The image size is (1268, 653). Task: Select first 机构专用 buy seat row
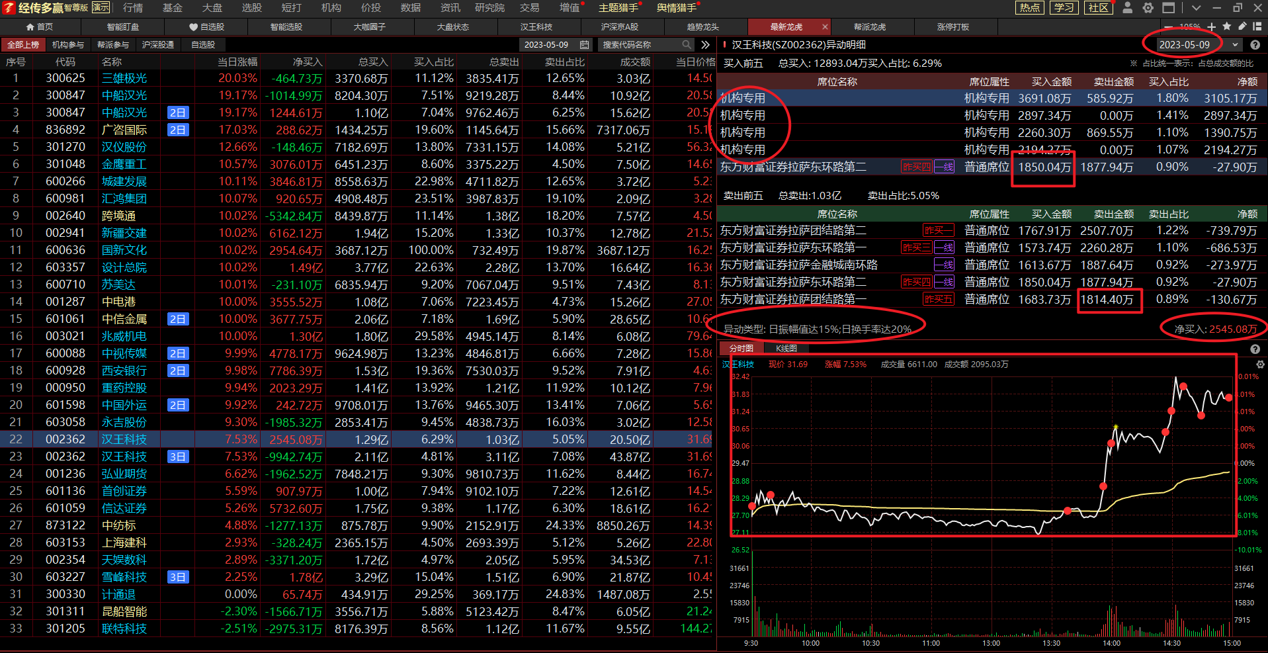click(x=992, y=98)
